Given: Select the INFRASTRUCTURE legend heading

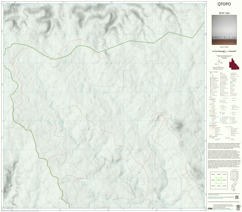Looking at the screenshot, I should click(x=213, y=137).
